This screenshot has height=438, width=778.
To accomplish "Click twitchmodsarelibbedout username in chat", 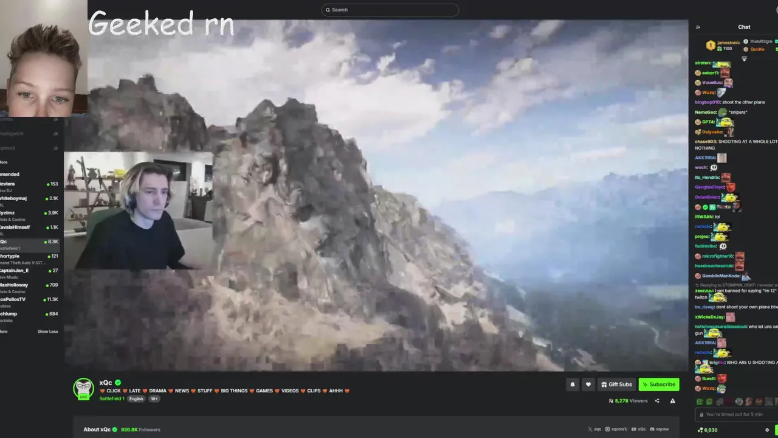I will pyautogui.click(x=721, y=327).
